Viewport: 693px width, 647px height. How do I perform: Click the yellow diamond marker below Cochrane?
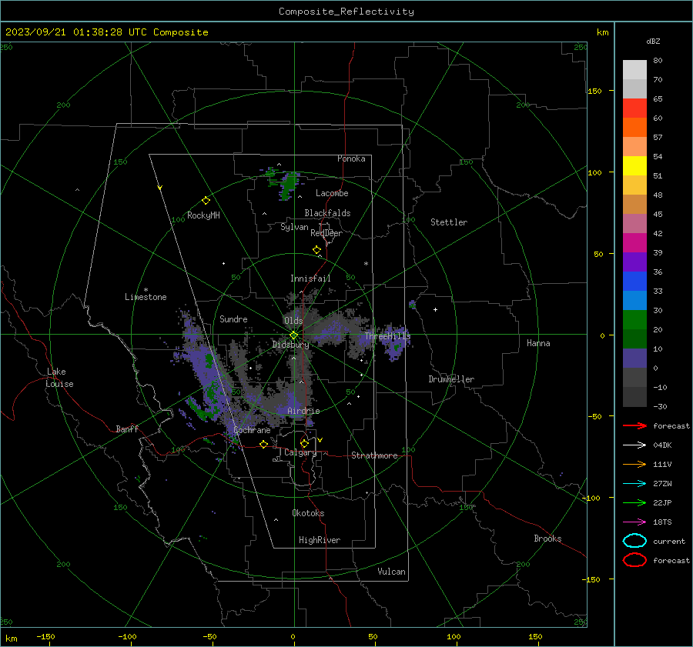point(263,444)
